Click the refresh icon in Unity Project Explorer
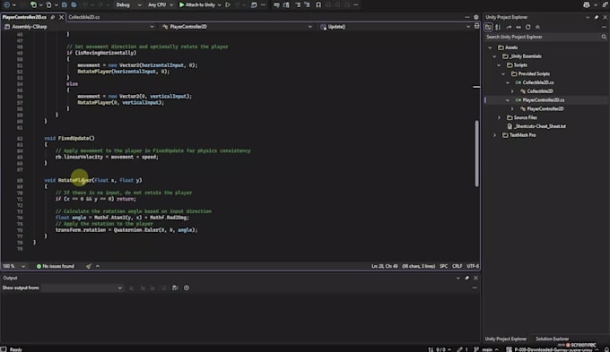 tap(527, 27)
